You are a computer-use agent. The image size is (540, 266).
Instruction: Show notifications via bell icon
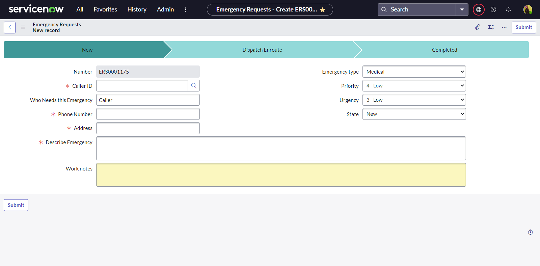pos(508,9)
